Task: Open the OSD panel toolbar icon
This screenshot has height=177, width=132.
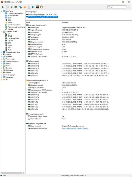Action: click(x=37, y=7)
